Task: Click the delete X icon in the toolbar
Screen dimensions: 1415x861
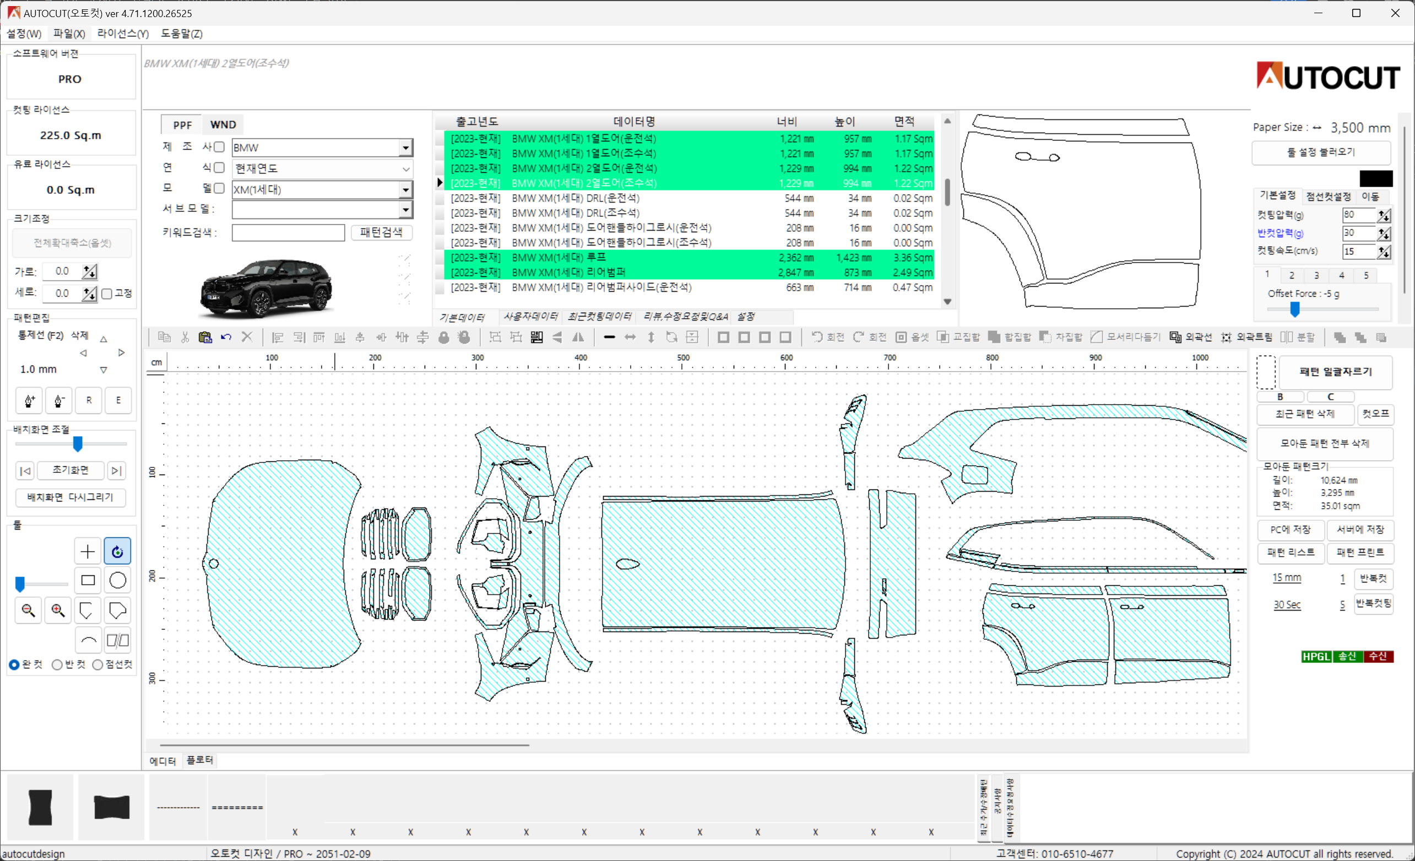Action: coord(247,337)
